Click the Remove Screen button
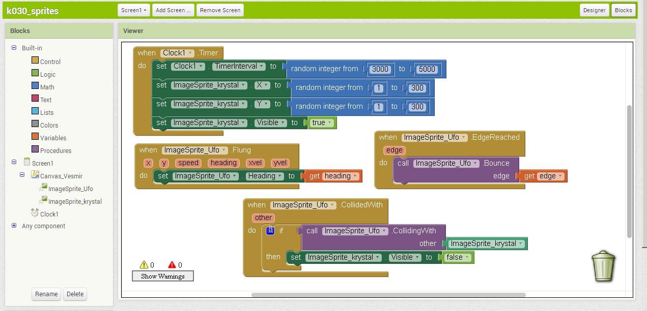 (220, 10)
